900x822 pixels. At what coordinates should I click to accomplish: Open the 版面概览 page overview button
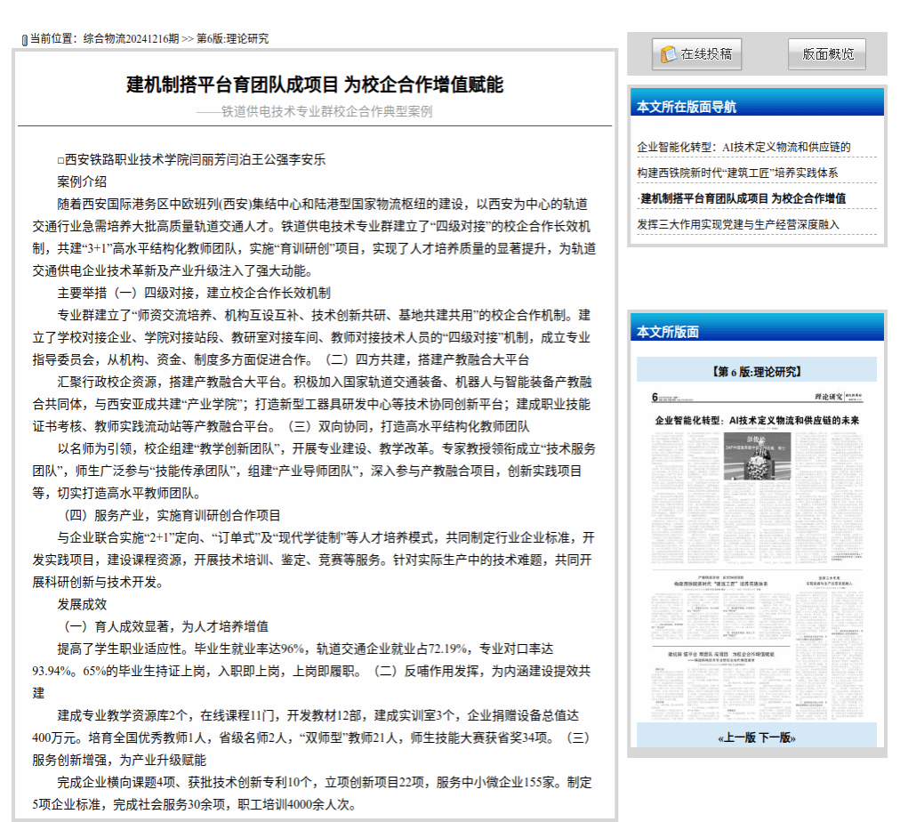point(826,54)
